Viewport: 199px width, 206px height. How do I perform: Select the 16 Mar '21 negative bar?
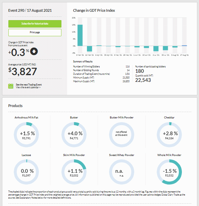coord(90,49)
